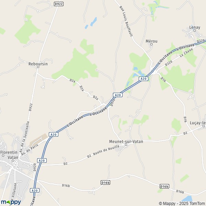206x206 pixels.
Task: Click the Le Chene road label
Action: 186,53
